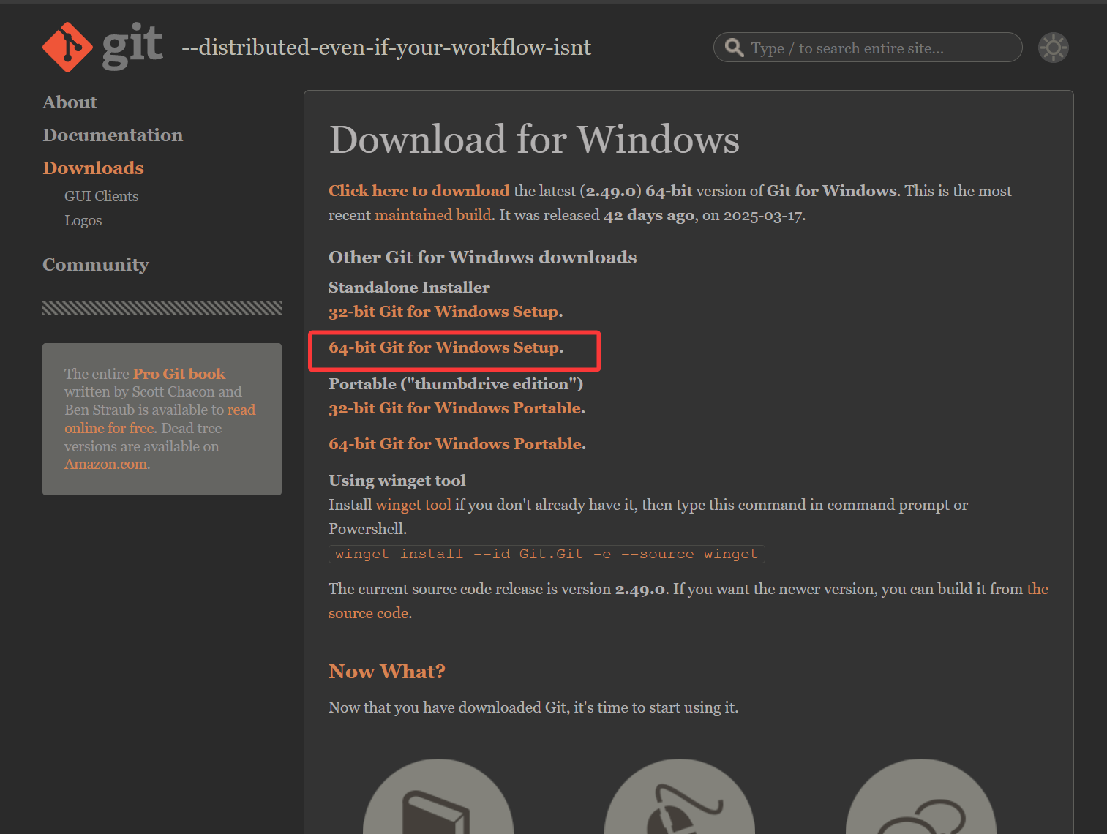Click the git wordmark in header
Image resolution: width=1107 pixels, height=834 pixels.
tap(132, 45)
